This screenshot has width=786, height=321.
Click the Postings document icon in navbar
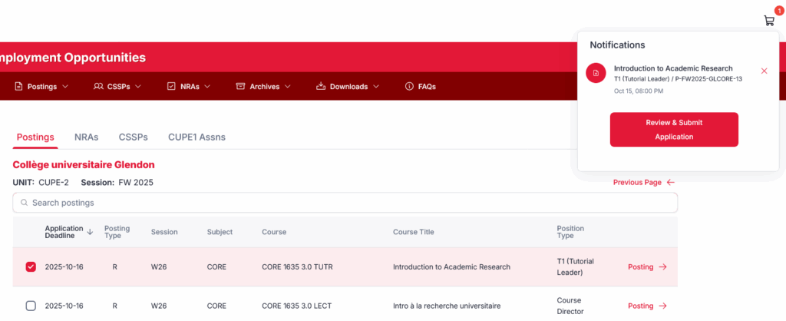(x=18, y=86)
